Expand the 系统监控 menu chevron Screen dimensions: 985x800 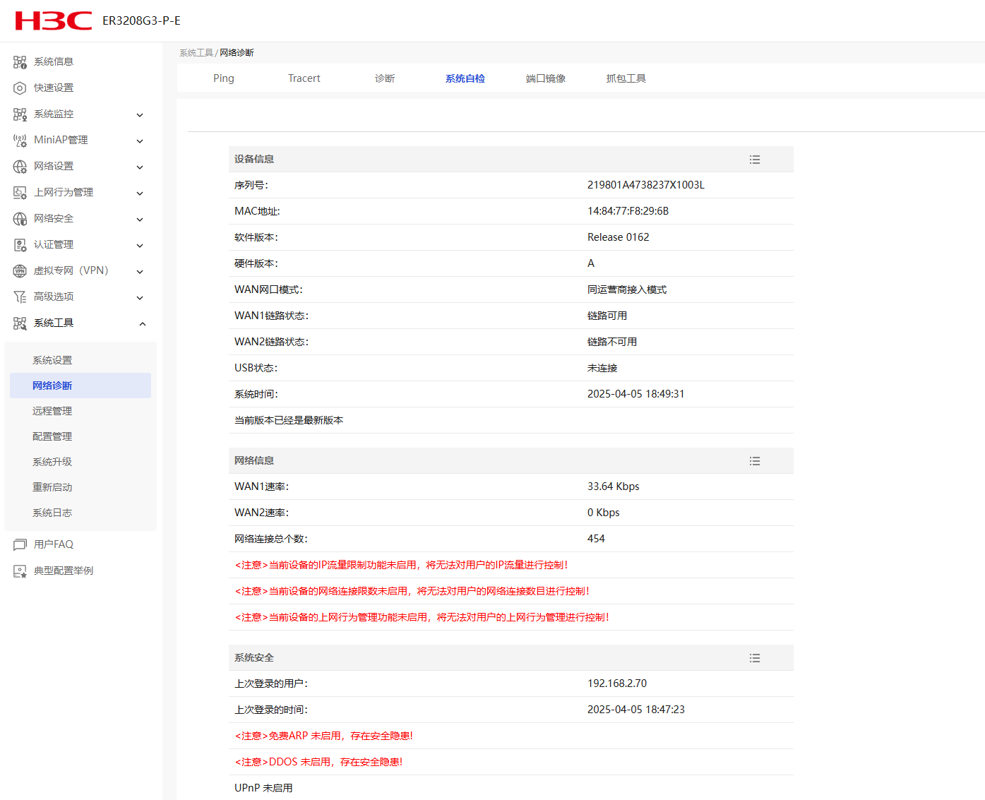pyautogui.click(x=140, y=115)
